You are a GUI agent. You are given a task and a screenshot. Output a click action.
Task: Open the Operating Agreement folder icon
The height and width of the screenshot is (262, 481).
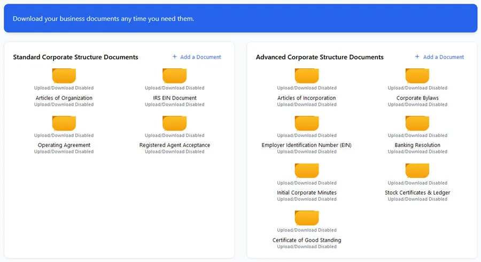[64, 124]
